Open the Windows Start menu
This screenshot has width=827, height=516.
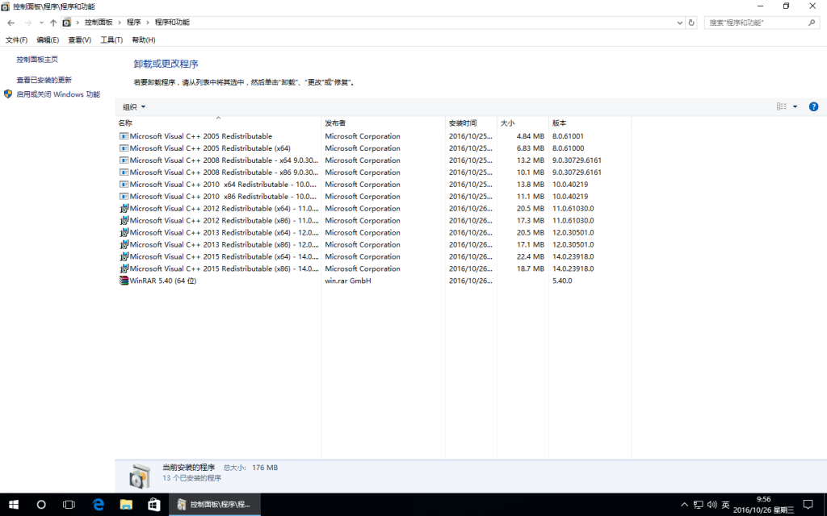point(14,505)
